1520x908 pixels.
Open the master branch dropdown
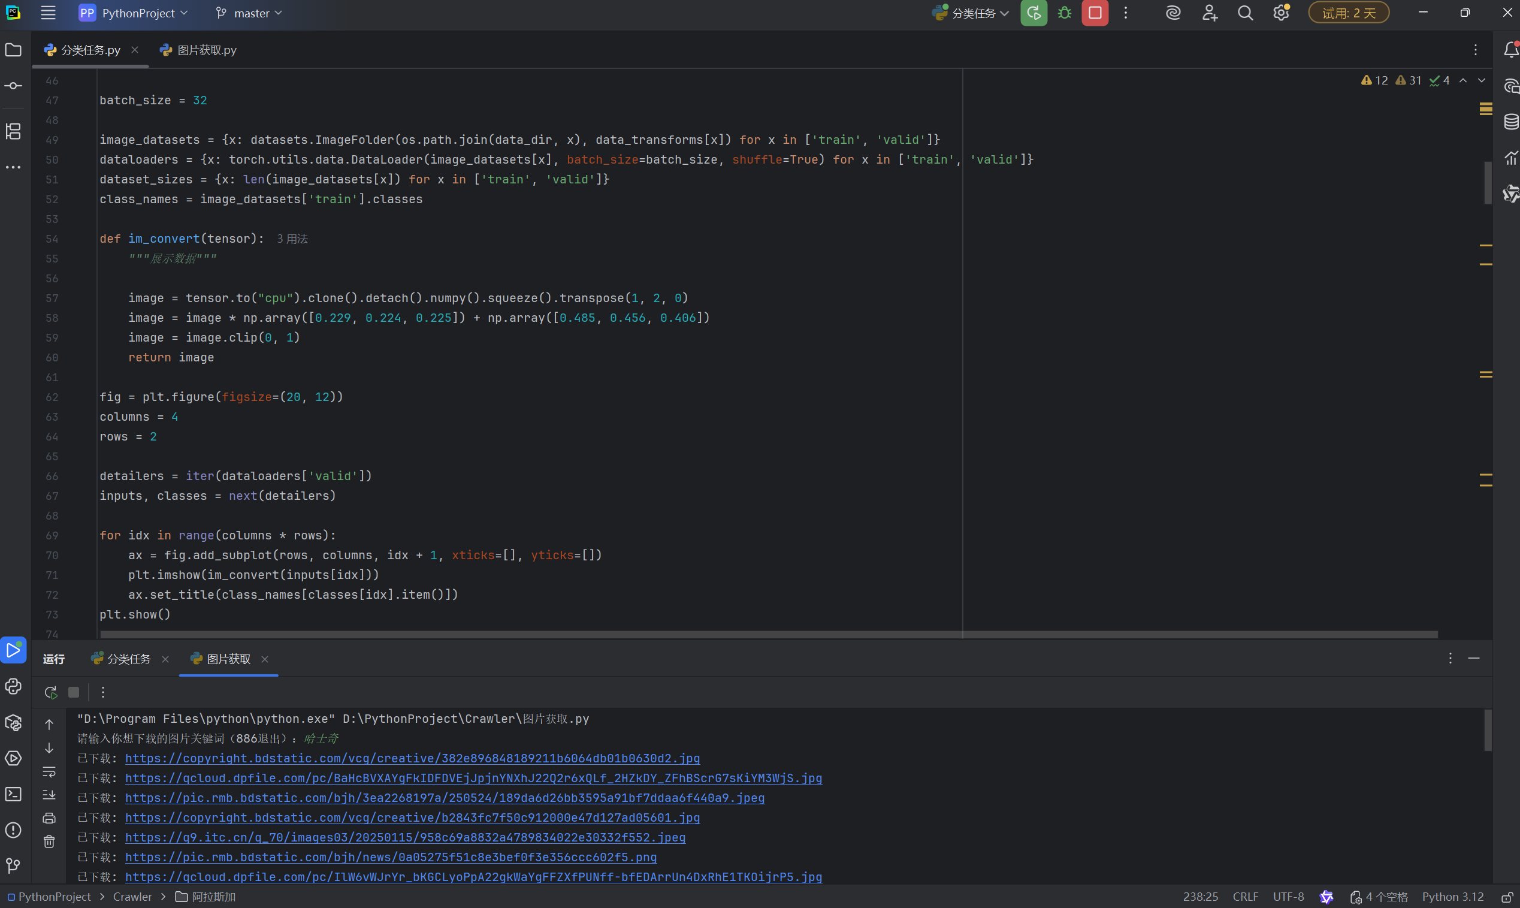coord(250,13)
